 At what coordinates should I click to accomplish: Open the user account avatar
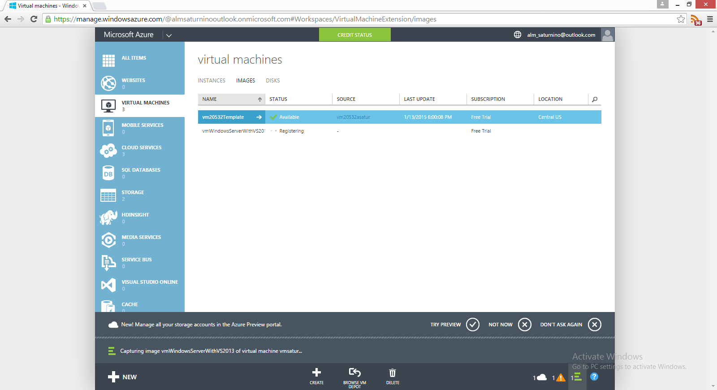[608, 35]
